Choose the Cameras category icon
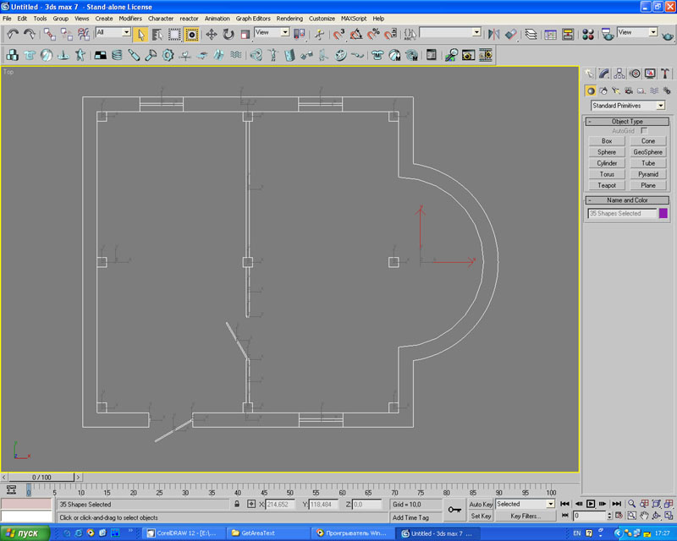This screenshot has height=541, width=677. (629, 90)
